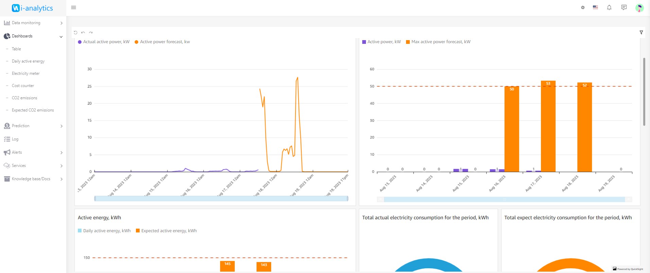Click Data monitoring bar chart icon
The height and width of the screenshot is (273, 650).
pyautogui.click(x=7, y=23)
